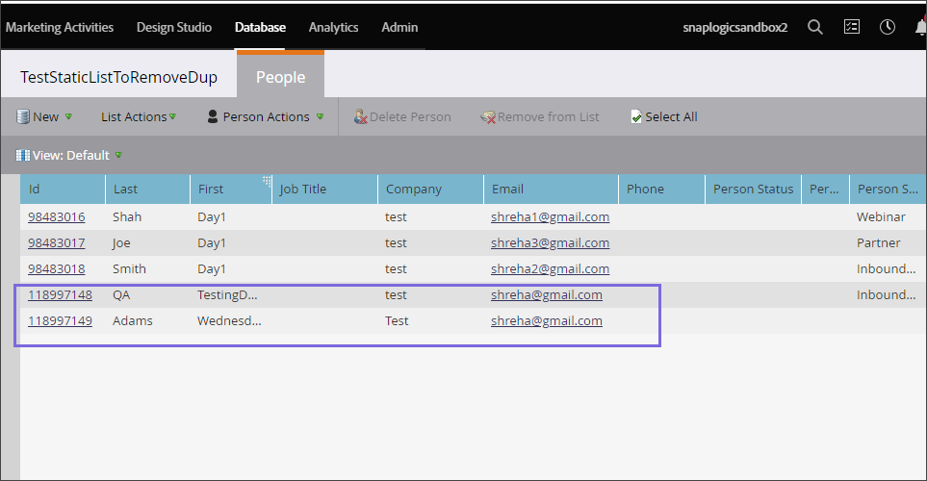The width and height of the screenshot is (927, 481).
Task: Sort by the Email column header
Action: pos(551,190)
